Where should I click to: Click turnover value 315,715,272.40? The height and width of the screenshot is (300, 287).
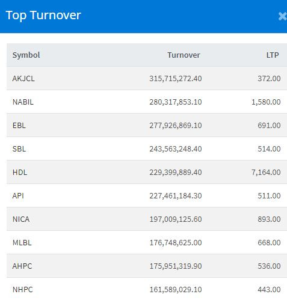(x=176, y=78)
